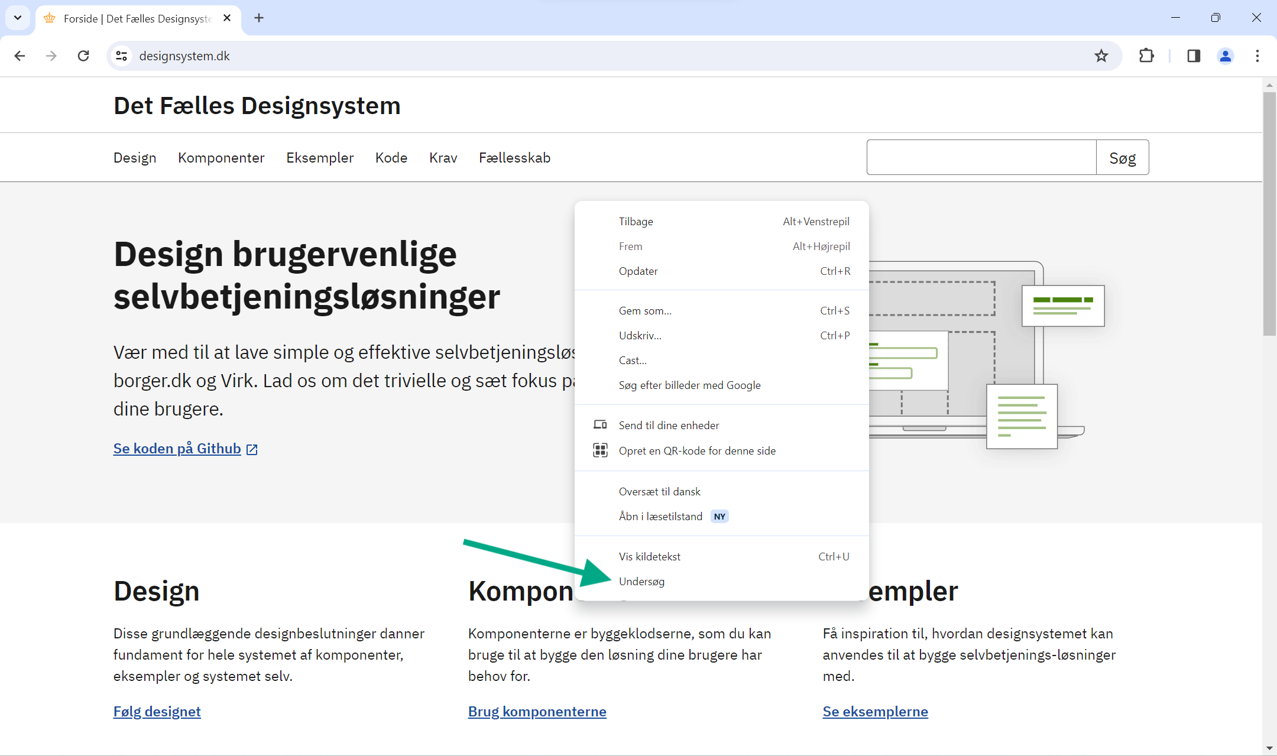The width and height of the screenshot is (1277, 756).
Task: Click the scrollbar up arrow
Action: coord(1269,85)
